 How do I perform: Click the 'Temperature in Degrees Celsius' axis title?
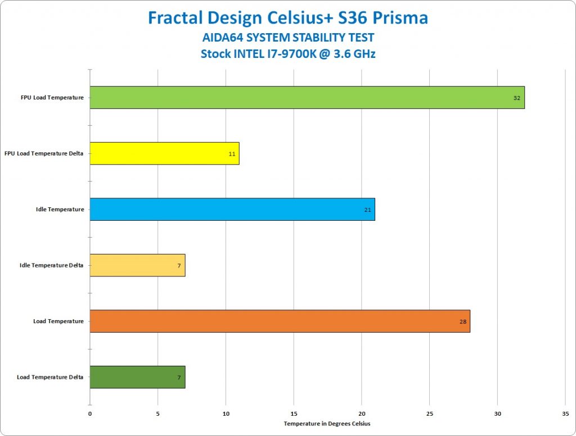click(x=327, y=424)
